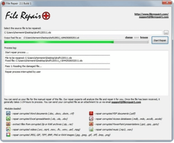Click the Excel spreadsheets module icon
174x143 pixels.
click(x=8, y=119)
